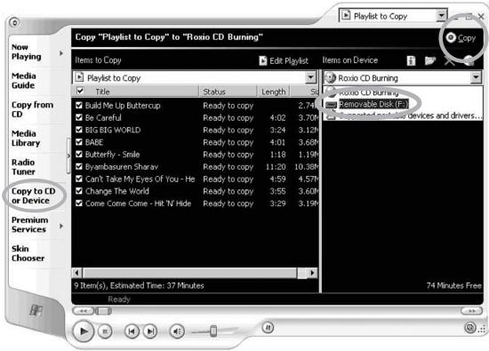Screen dimensions: 489x351
Task: Click the folder icon in Items on Device
Action: 429,60
